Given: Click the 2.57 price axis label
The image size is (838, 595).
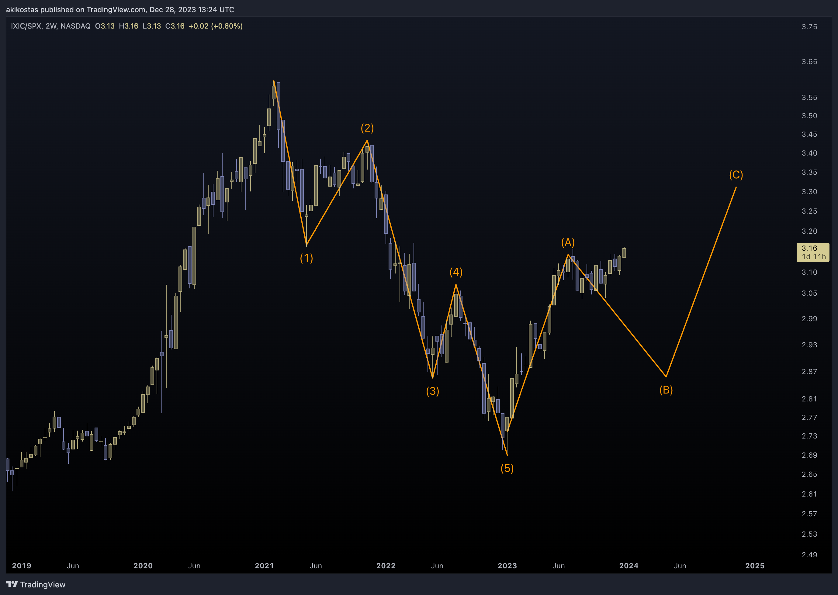Looking at the screenshot, I should (x=809, y=514).
